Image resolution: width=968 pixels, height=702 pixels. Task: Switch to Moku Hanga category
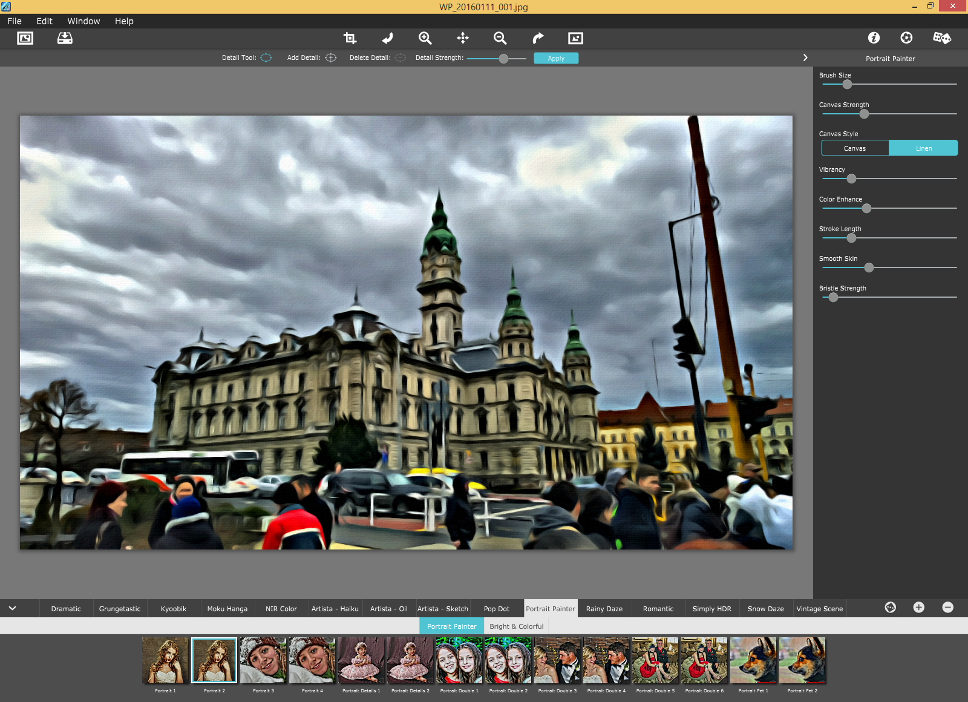click(227, 609)
